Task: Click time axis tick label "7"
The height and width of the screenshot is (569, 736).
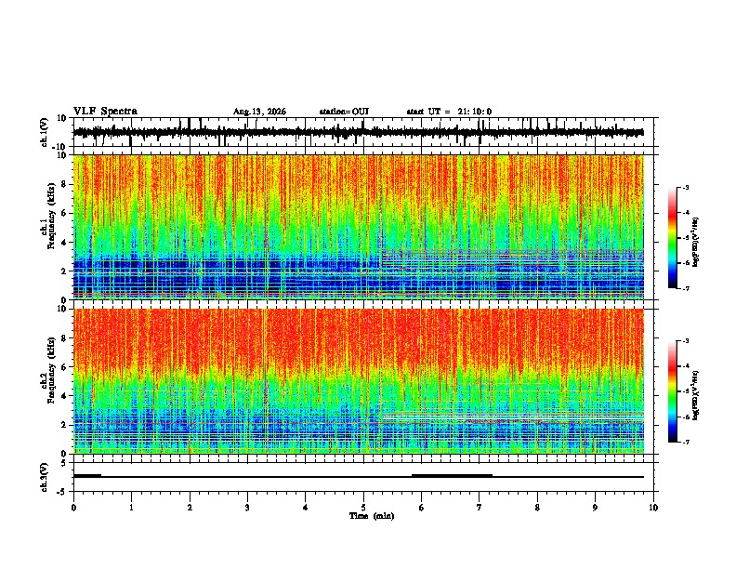Action: (480, 508)
